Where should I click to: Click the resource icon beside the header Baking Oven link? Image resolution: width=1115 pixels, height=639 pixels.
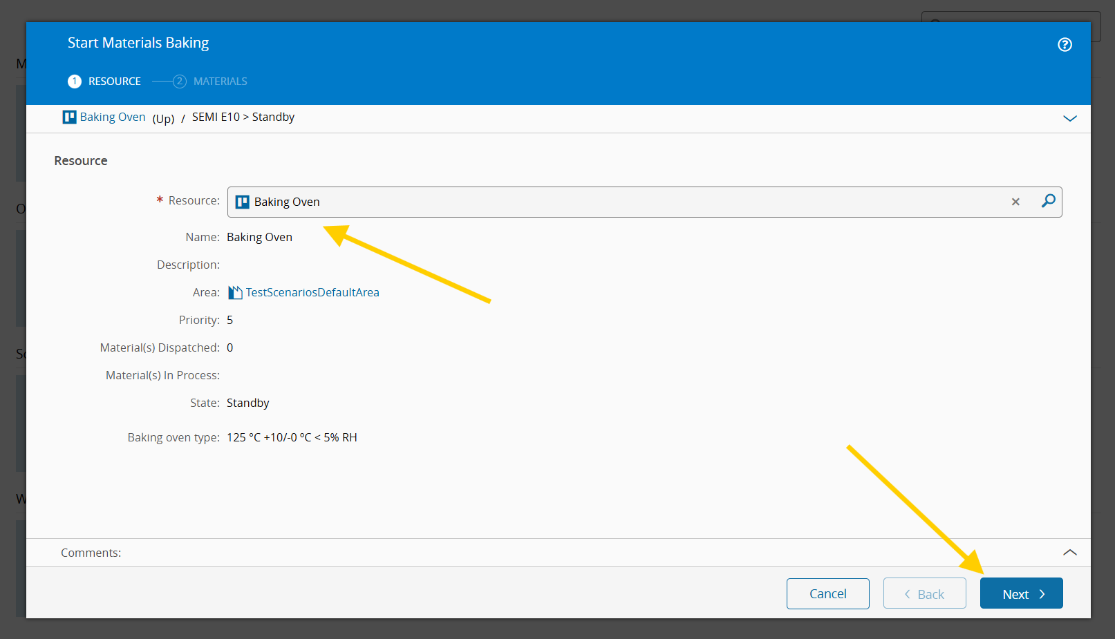pyautogui.click(x=69, y=117)
